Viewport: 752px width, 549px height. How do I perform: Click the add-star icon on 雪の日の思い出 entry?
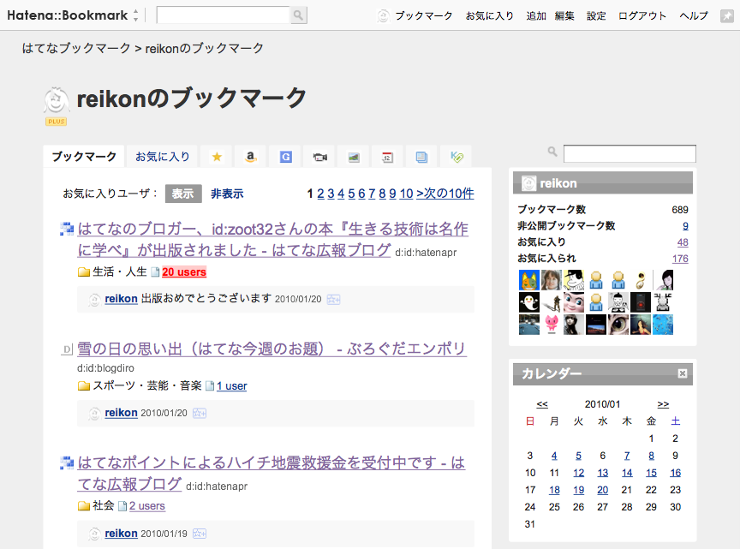click(199, 414)
